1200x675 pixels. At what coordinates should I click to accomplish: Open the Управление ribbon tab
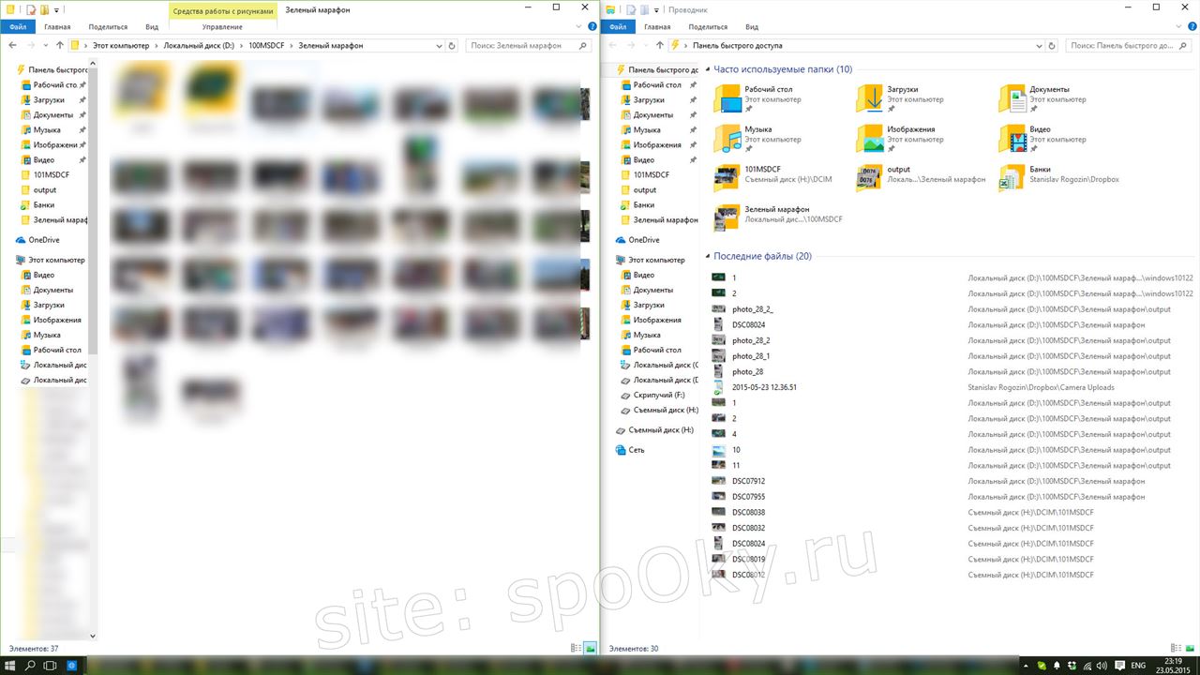click(x=222, y=27)
